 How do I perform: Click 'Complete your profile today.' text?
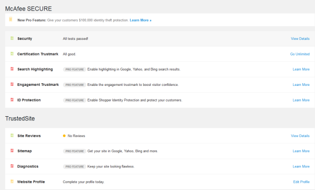click(83, 182)
